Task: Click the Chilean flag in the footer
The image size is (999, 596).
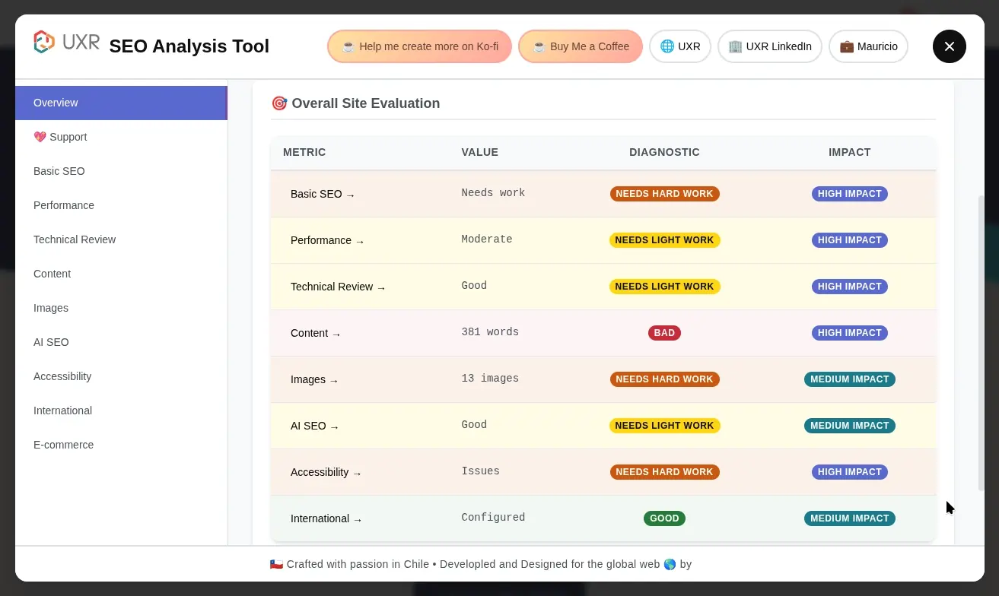Action: tap(276, 564)
